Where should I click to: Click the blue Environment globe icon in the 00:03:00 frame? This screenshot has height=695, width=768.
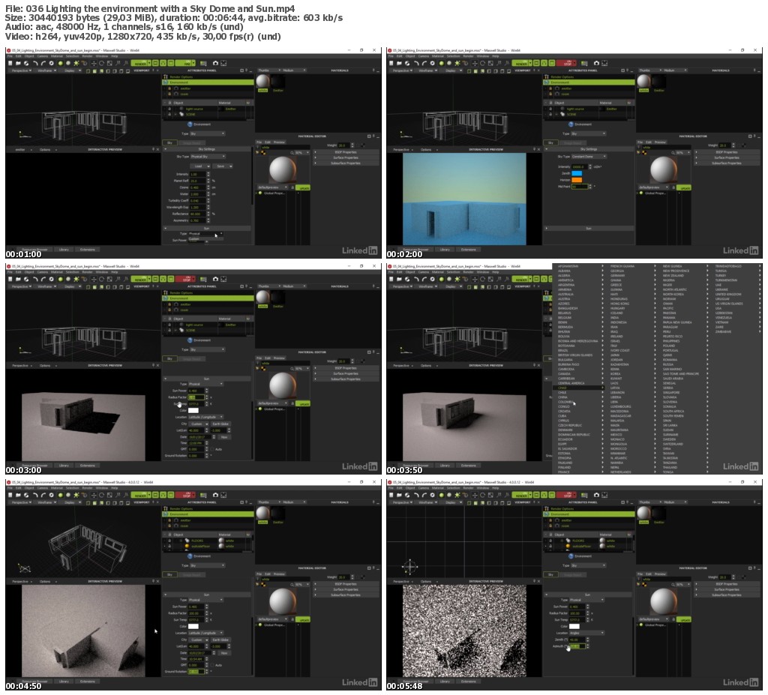tap(190, 340)
